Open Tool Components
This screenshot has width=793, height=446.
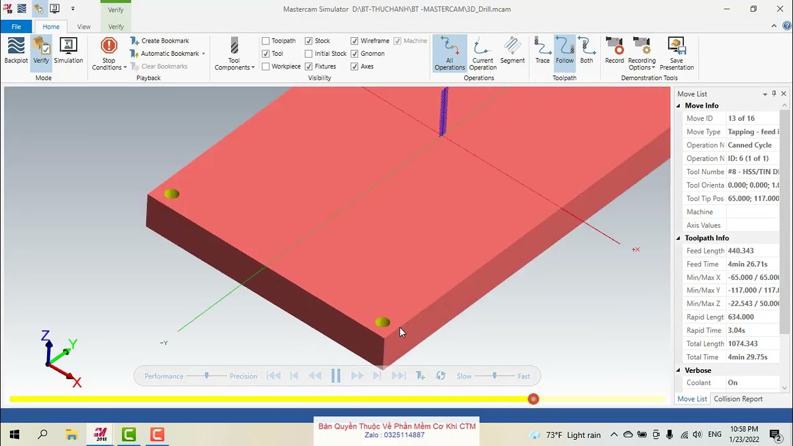[x=234, y=54]
